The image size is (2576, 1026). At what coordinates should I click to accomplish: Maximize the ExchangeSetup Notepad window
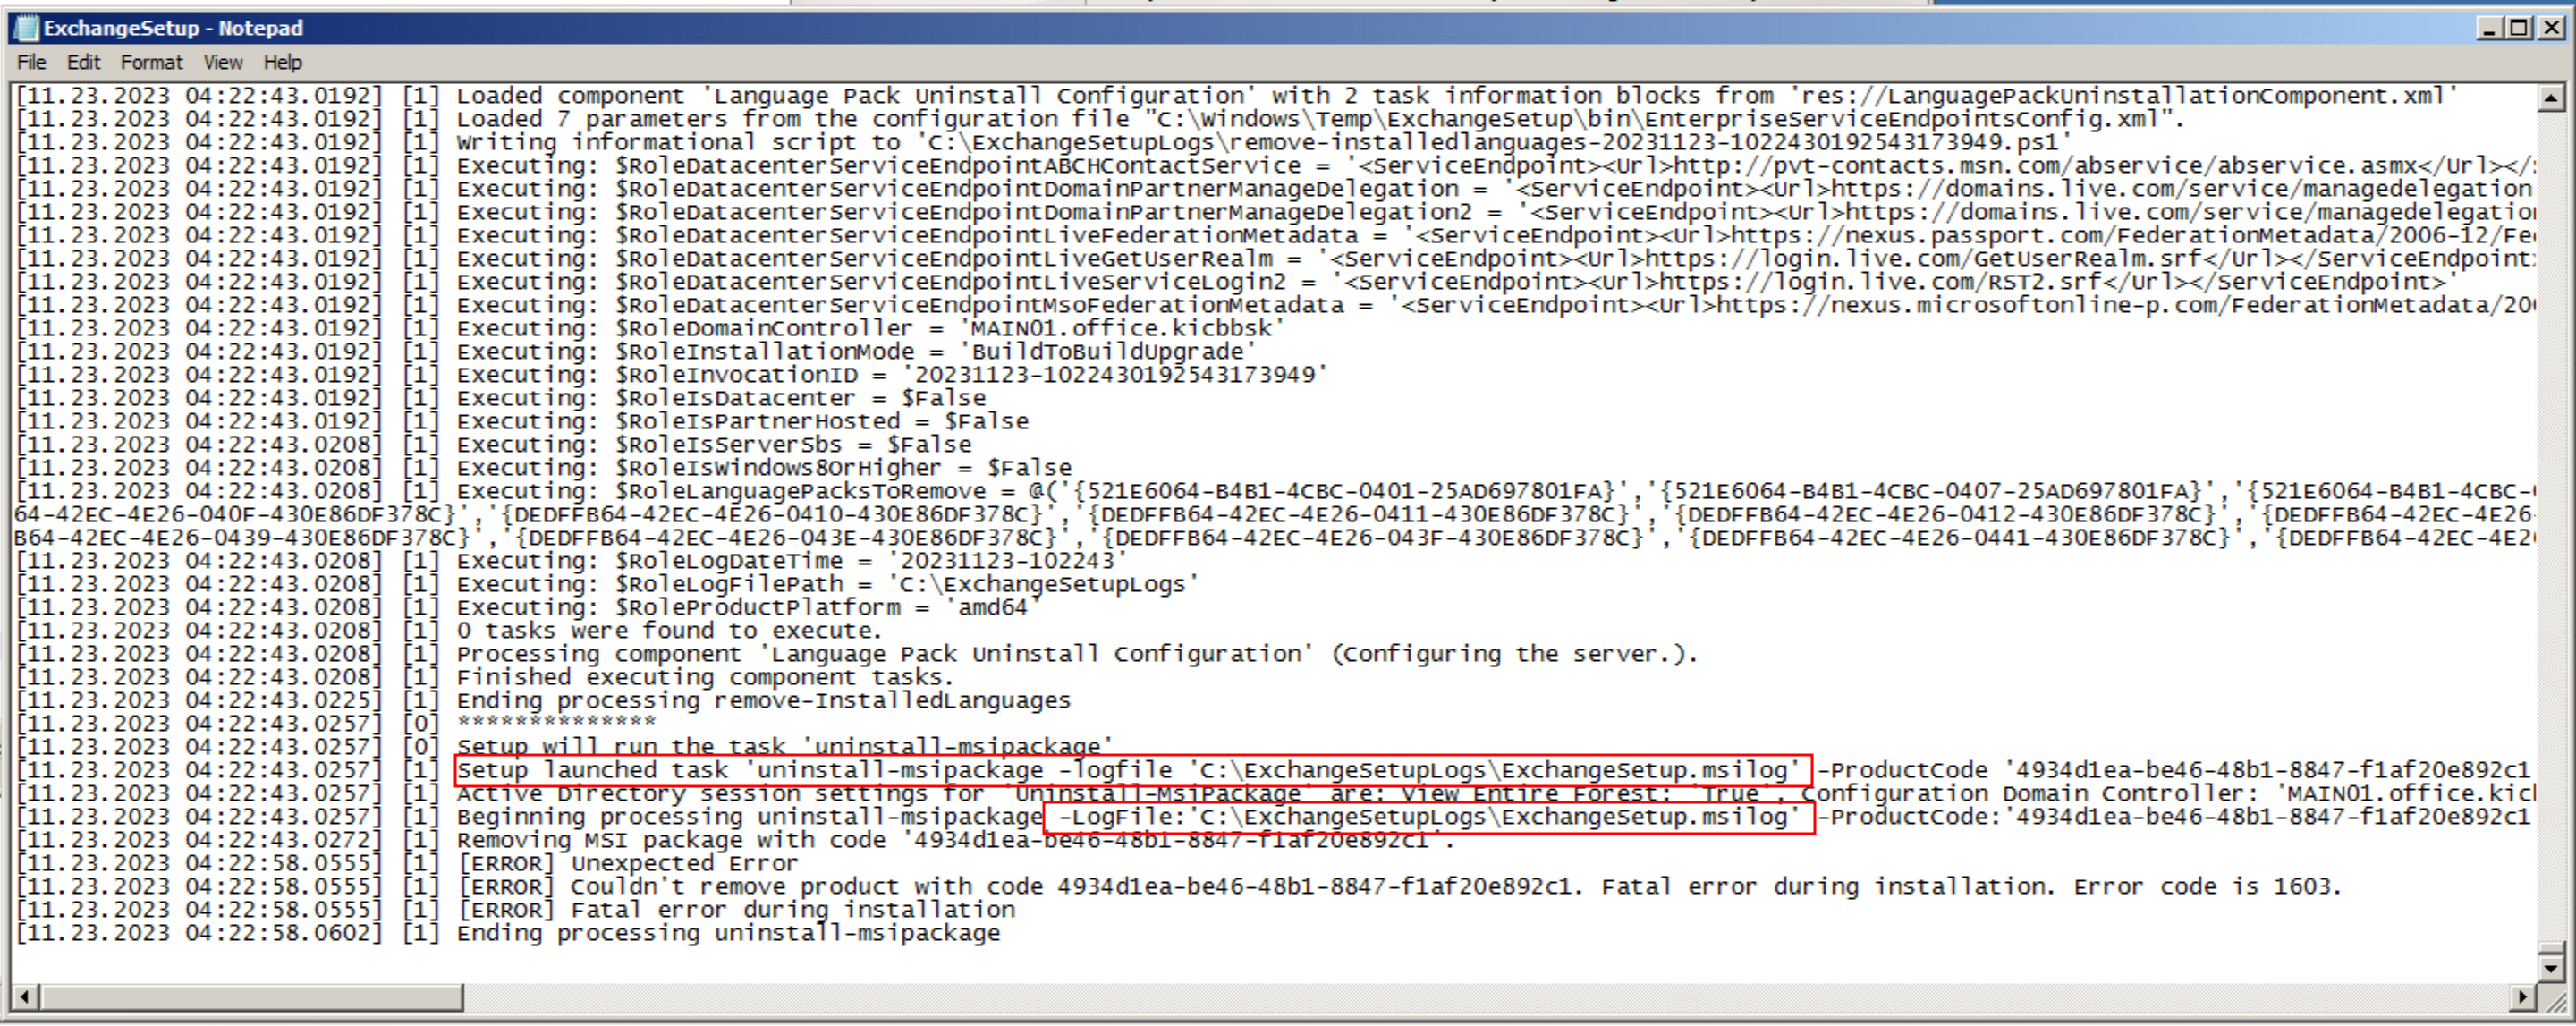(x=2520, y=28)
